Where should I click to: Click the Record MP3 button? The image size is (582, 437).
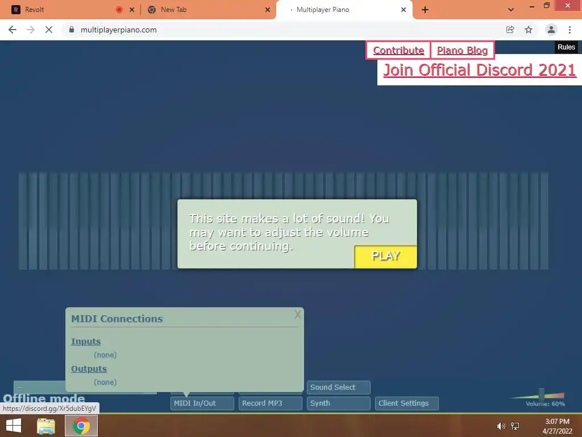pyautogui.click(x=270, y=403)
